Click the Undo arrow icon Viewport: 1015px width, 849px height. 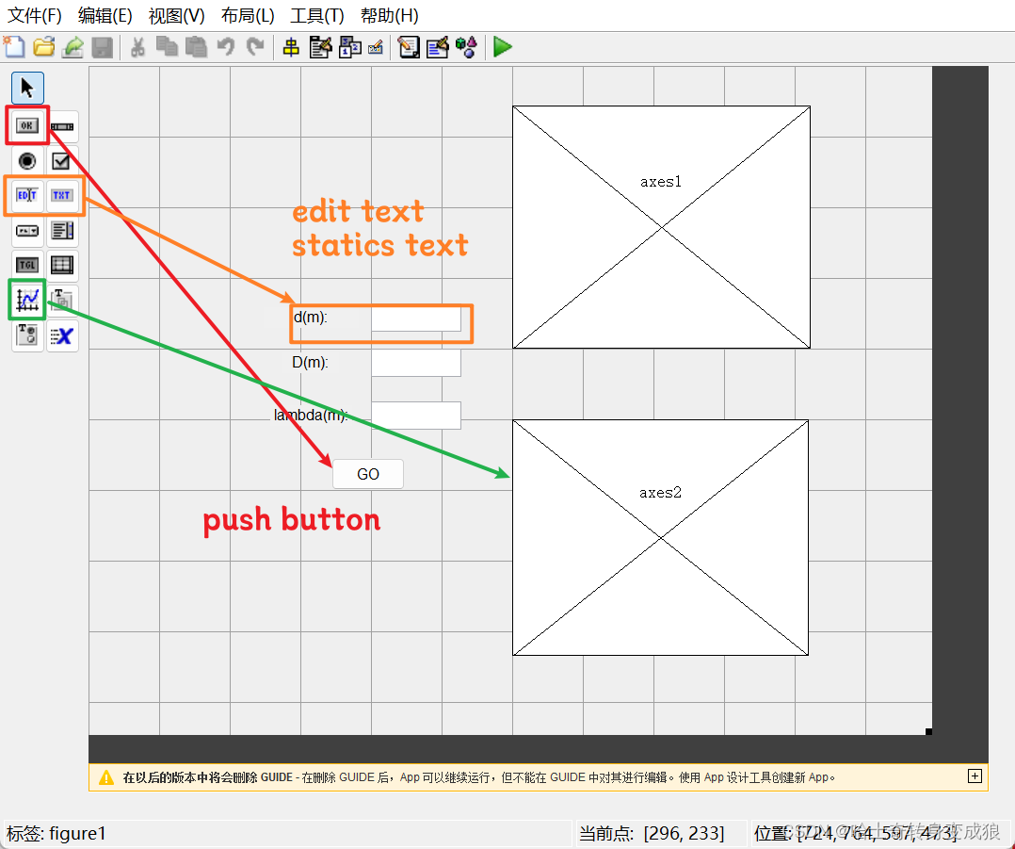[x=226, y=47]
